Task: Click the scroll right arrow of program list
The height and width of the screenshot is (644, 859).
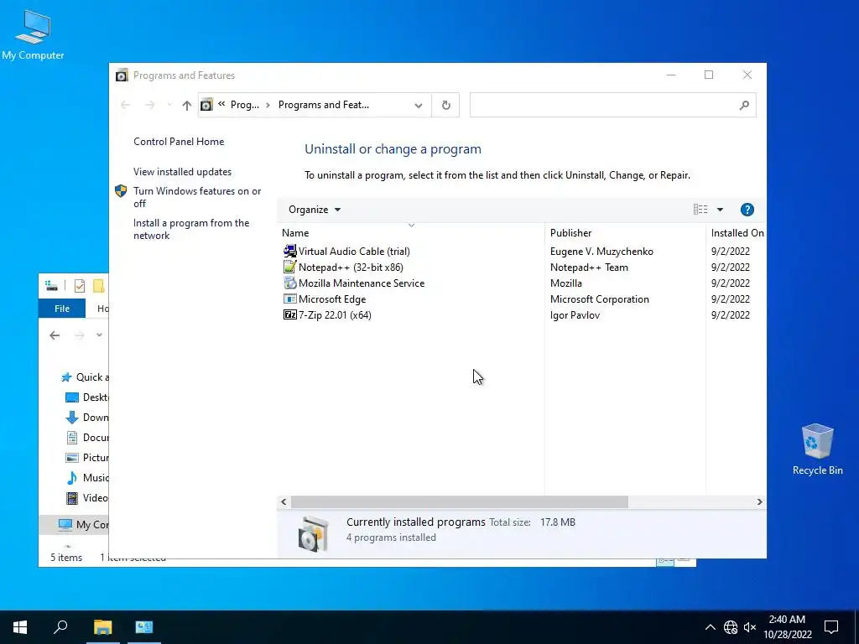Action: (759, 501)
